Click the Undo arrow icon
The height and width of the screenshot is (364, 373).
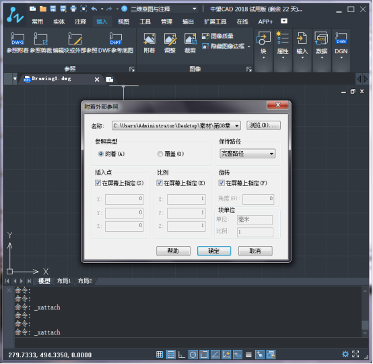(94, 9)
